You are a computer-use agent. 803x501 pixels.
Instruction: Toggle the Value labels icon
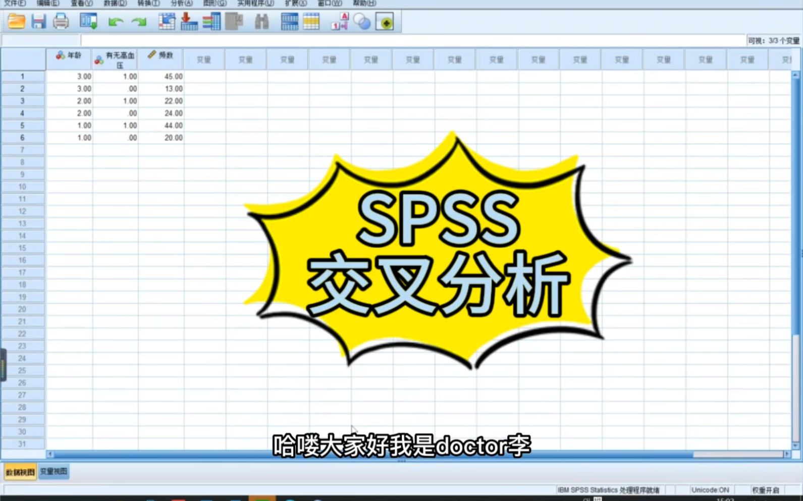pyautogui.click(x=340, y=22)
